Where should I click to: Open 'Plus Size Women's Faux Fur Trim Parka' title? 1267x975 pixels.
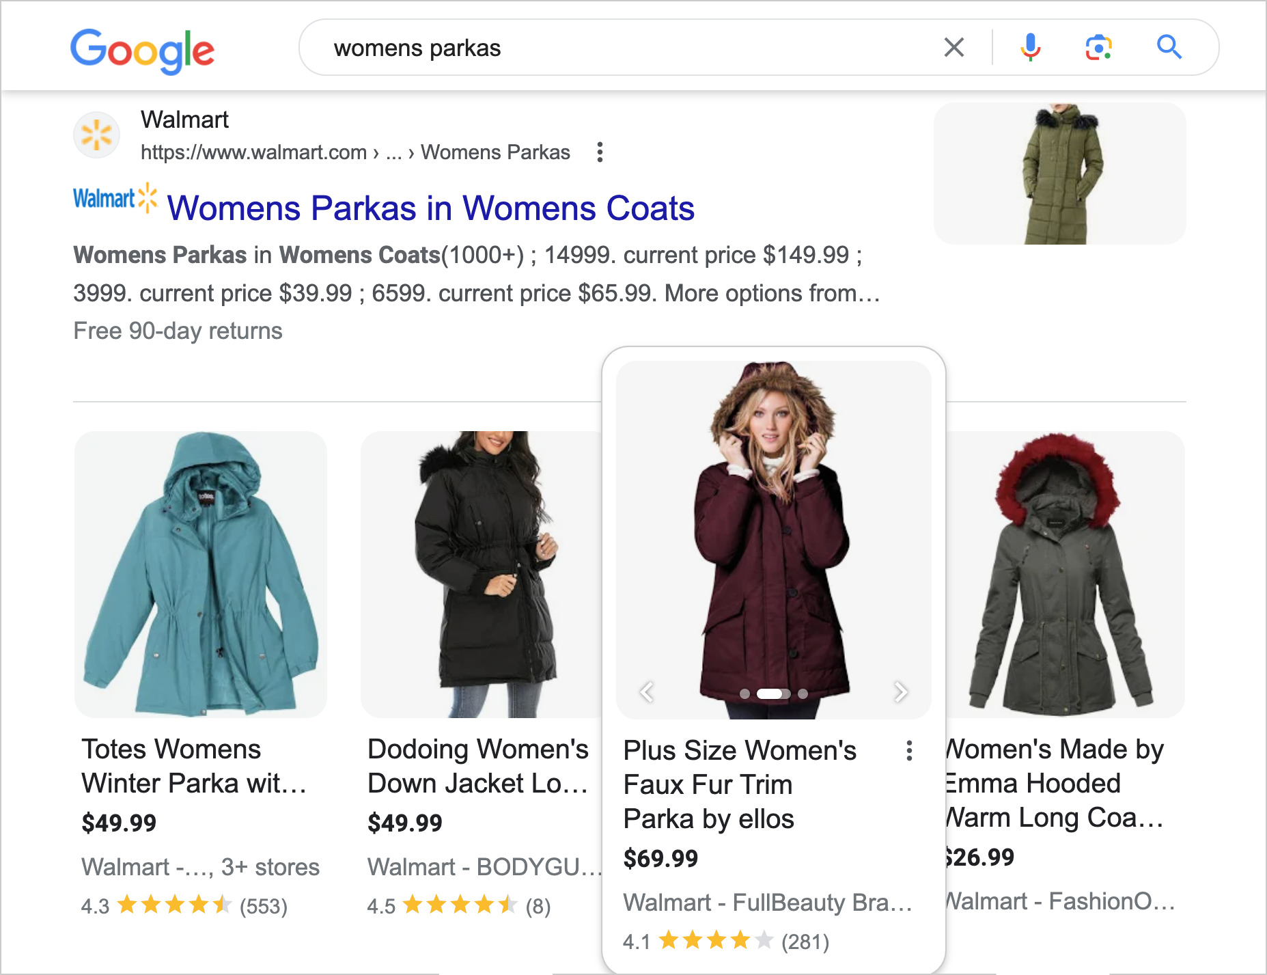[740, 784]
